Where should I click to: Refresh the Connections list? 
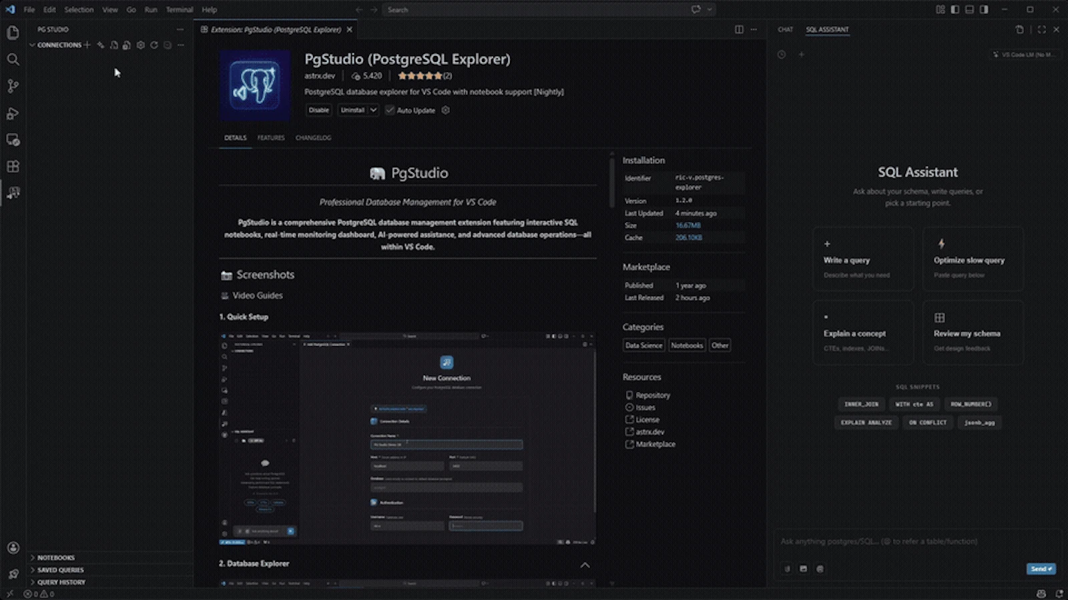pos(154,45)
